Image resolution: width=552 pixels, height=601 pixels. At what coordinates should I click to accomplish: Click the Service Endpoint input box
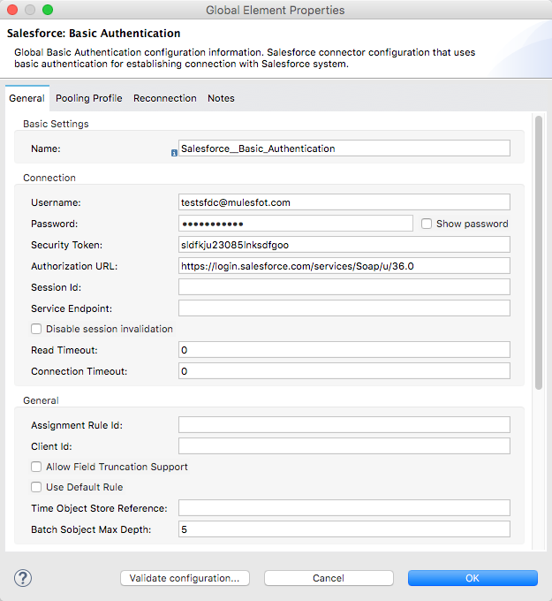point(344,308)
